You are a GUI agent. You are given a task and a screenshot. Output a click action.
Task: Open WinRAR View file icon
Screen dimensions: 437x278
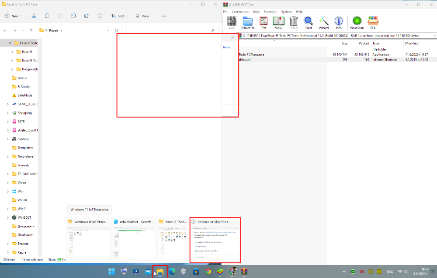278,23
